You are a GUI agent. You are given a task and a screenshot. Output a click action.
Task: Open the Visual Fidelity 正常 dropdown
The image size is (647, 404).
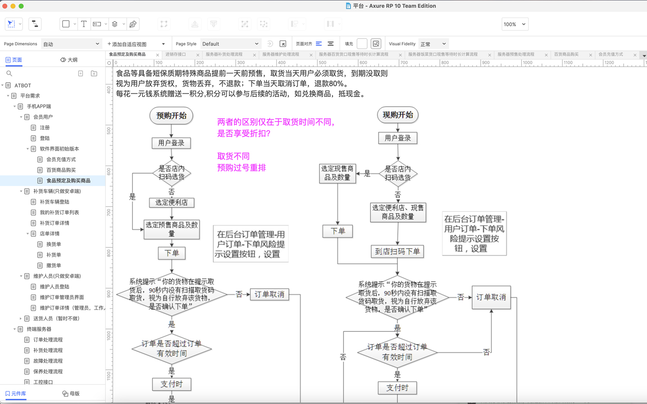pos(433,44)
